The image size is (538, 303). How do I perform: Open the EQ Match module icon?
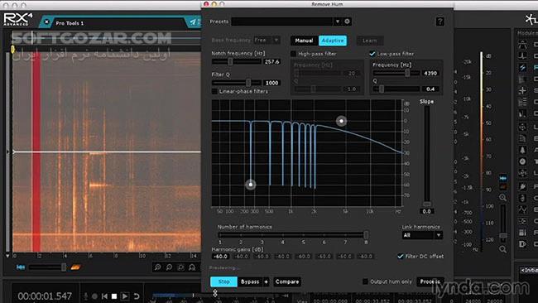click(522, 138)
